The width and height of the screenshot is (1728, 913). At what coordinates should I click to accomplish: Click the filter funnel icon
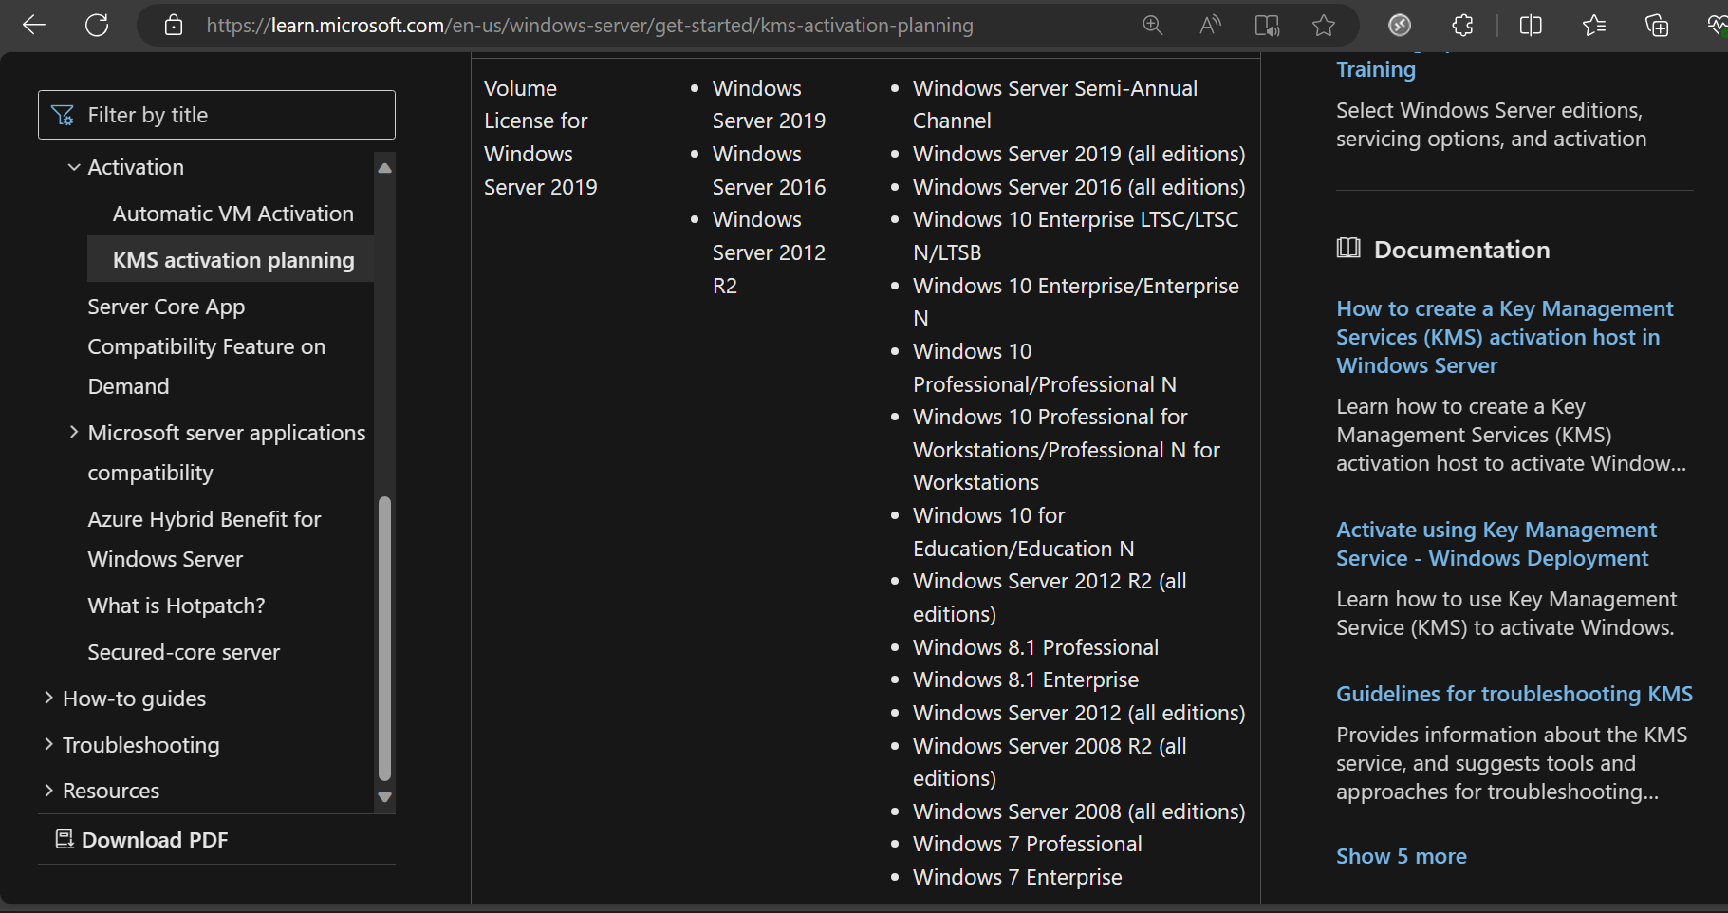(63, 115)
